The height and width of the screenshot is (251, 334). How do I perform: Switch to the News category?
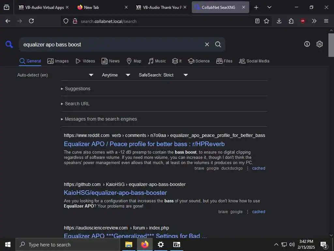[x=110, y=61]
